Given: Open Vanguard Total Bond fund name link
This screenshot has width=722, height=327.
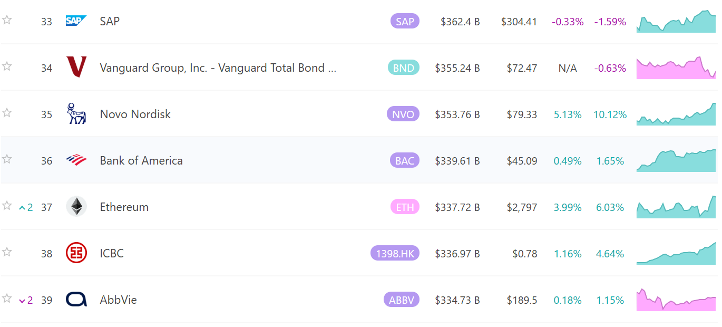Looking at the screenshot, I should pyautogui.click(x=218, y=68).
